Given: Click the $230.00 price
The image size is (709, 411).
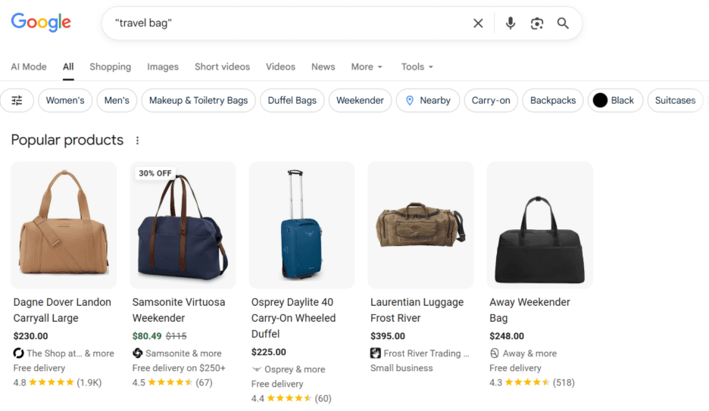Looking at the screenshot, I should pos(31,336).
